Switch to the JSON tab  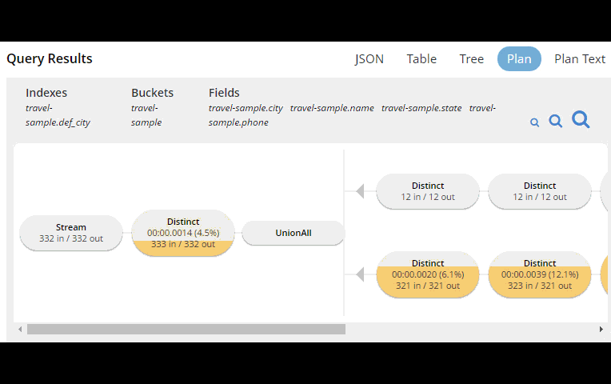point(369,59)
